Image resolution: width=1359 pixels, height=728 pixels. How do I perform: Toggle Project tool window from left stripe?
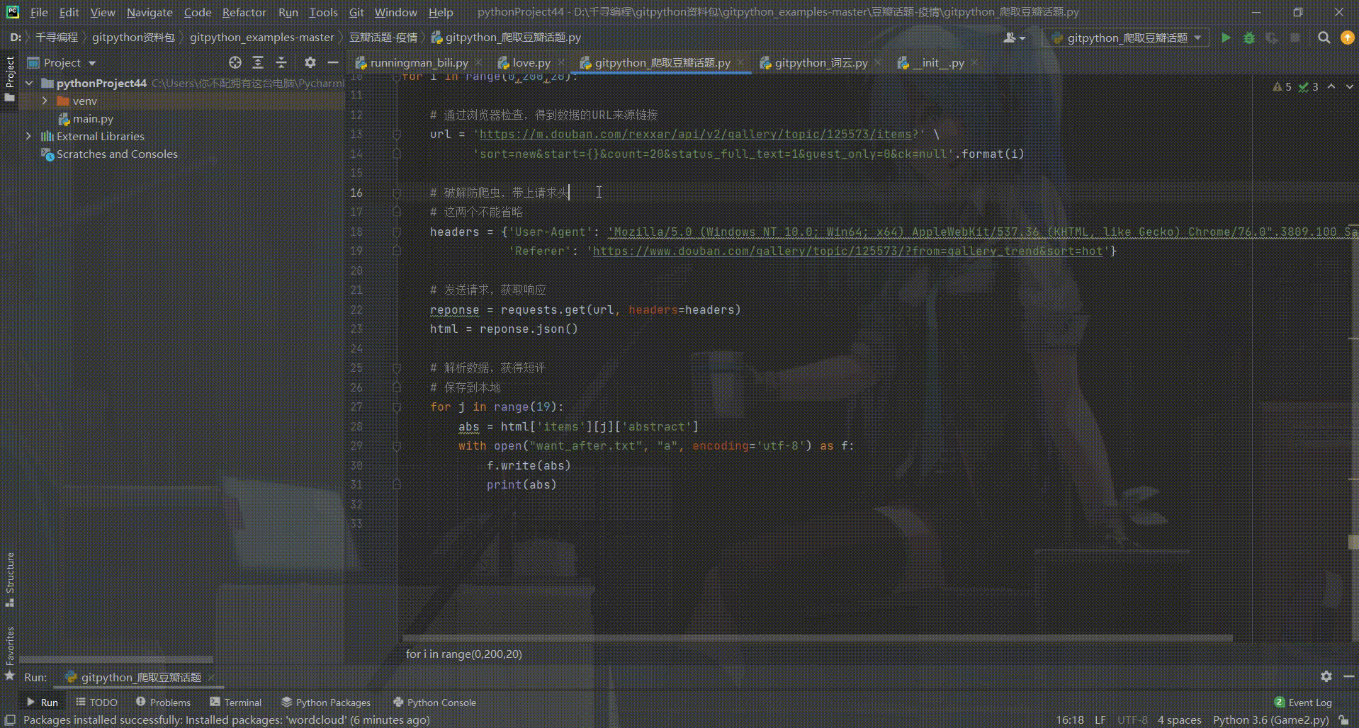point(10,78)
